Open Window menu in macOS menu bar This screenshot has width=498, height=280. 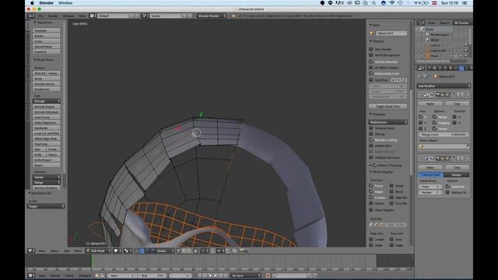click(65, 3)
